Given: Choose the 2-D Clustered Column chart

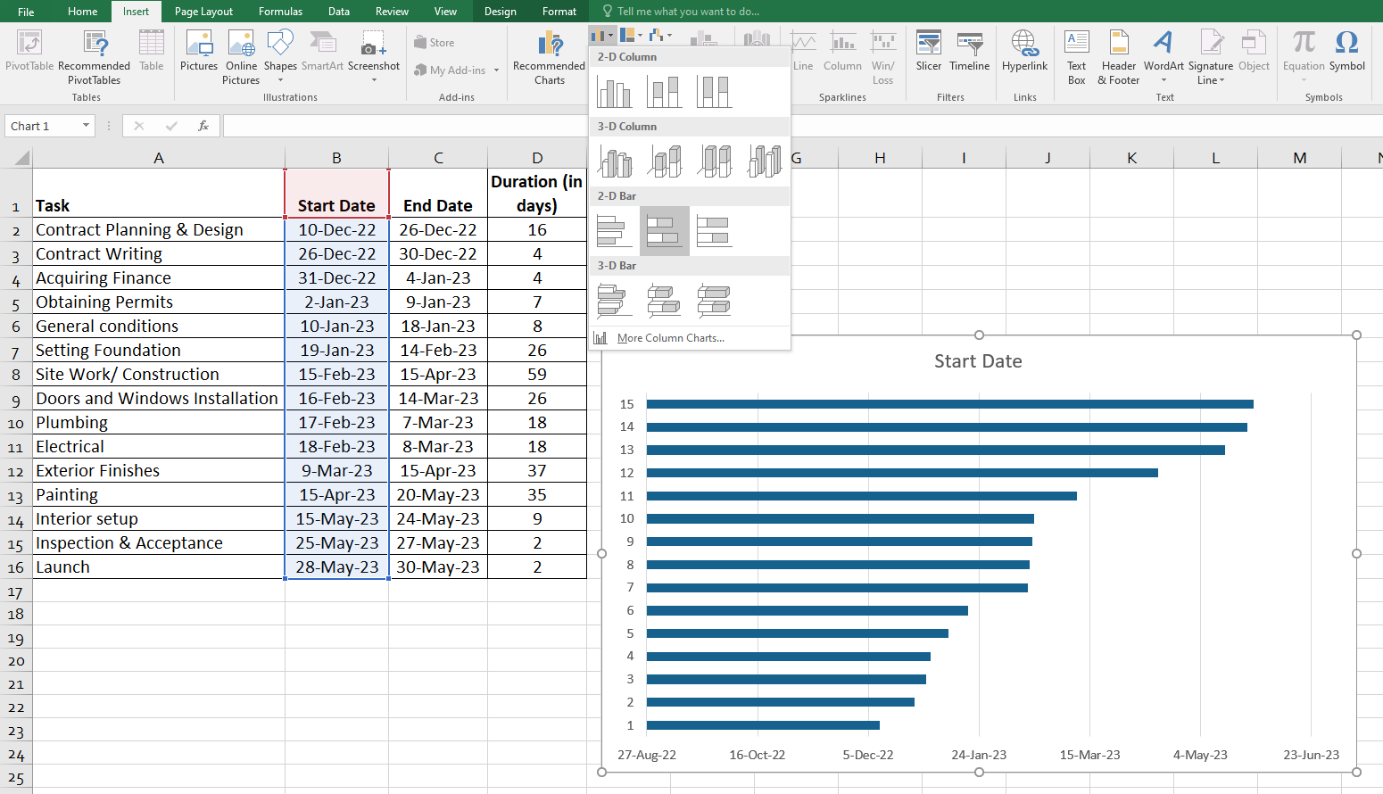Looking at the screenshot, I should [615, 92].
